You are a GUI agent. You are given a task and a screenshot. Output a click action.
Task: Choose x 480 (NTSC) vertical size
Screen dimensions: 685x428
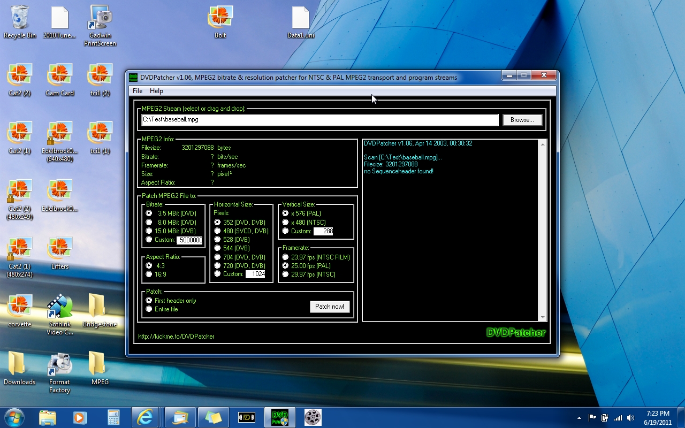point(286,222)
